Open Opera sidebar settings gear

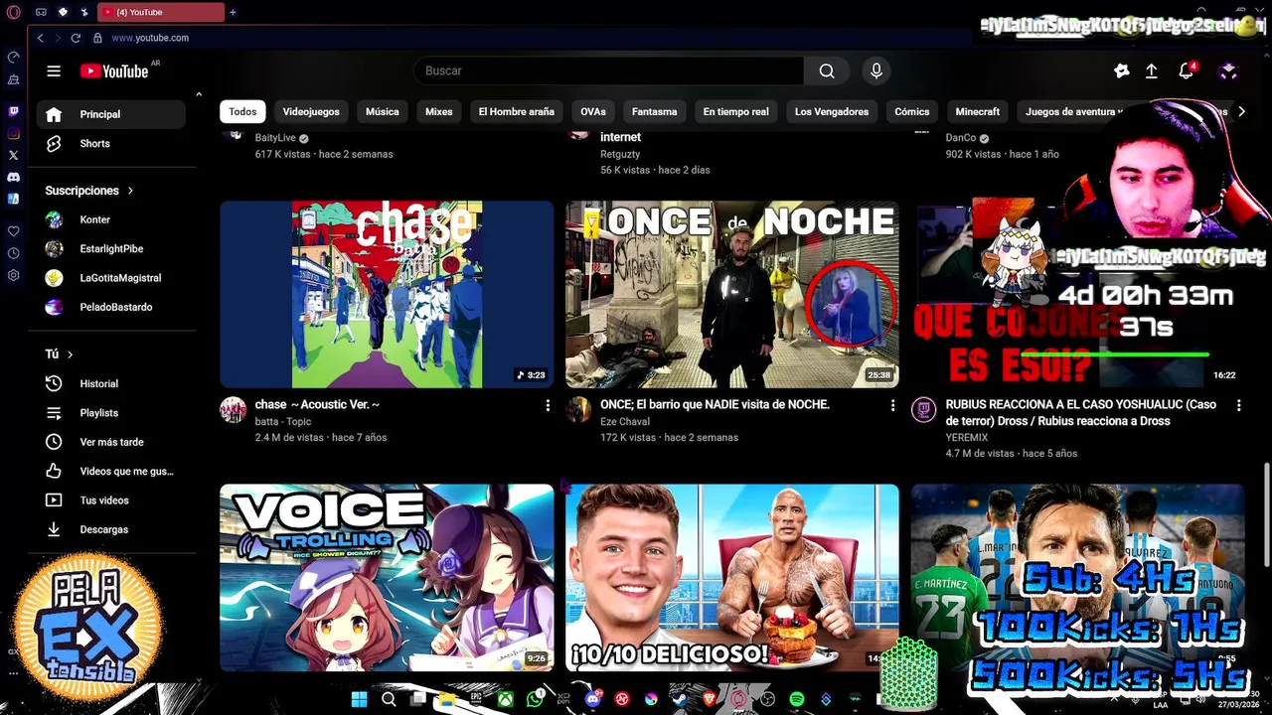coord(14,275)
